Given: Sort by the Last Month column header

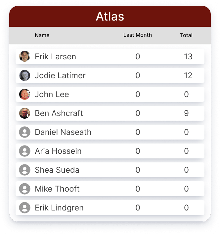Looking at the screenshot, I should pos(138,35).
